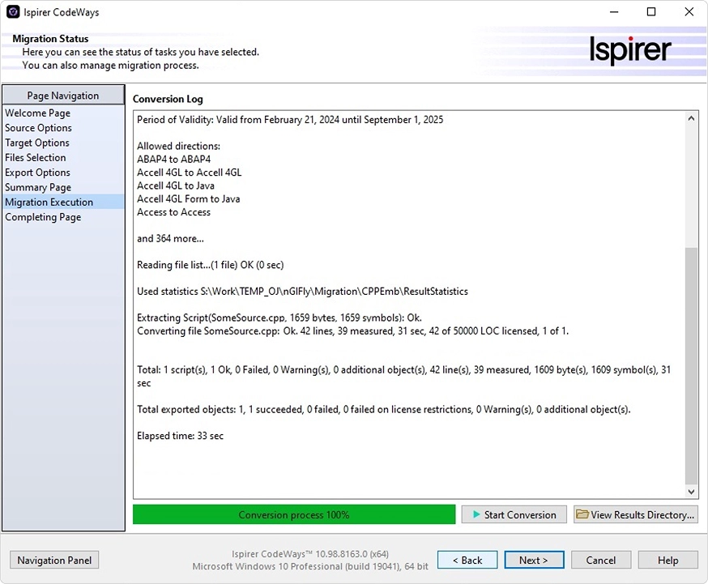Viewport: 708px width, 584px height.
Task: Click the Conversion process 100% progress bar
Action: point(293,514)
